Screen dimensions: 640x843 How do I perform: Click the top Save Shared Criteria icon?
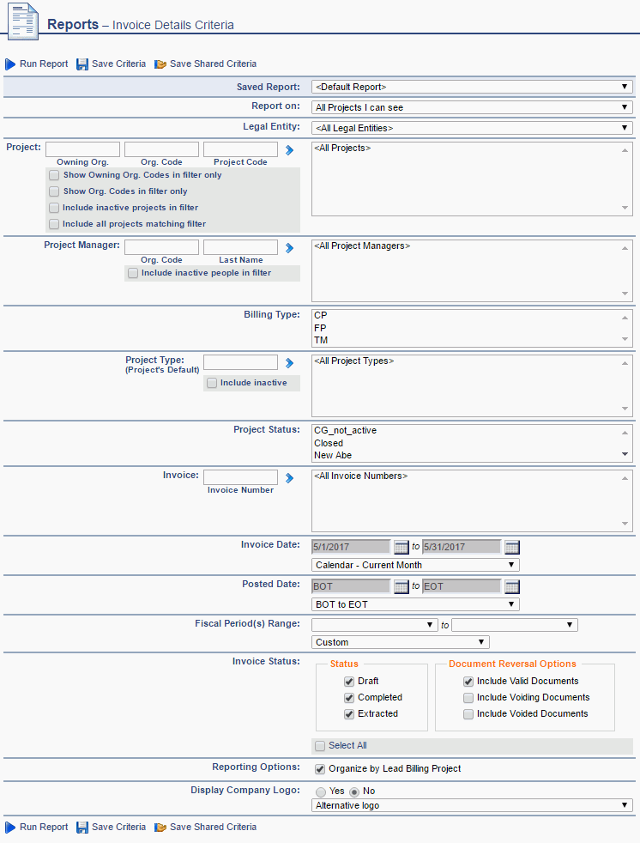(x=160, y=64)
